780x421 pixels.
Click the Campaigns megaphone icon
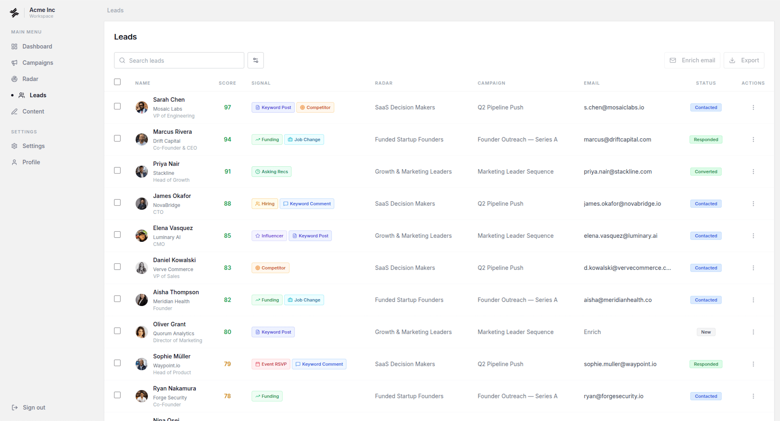point(14,63)
